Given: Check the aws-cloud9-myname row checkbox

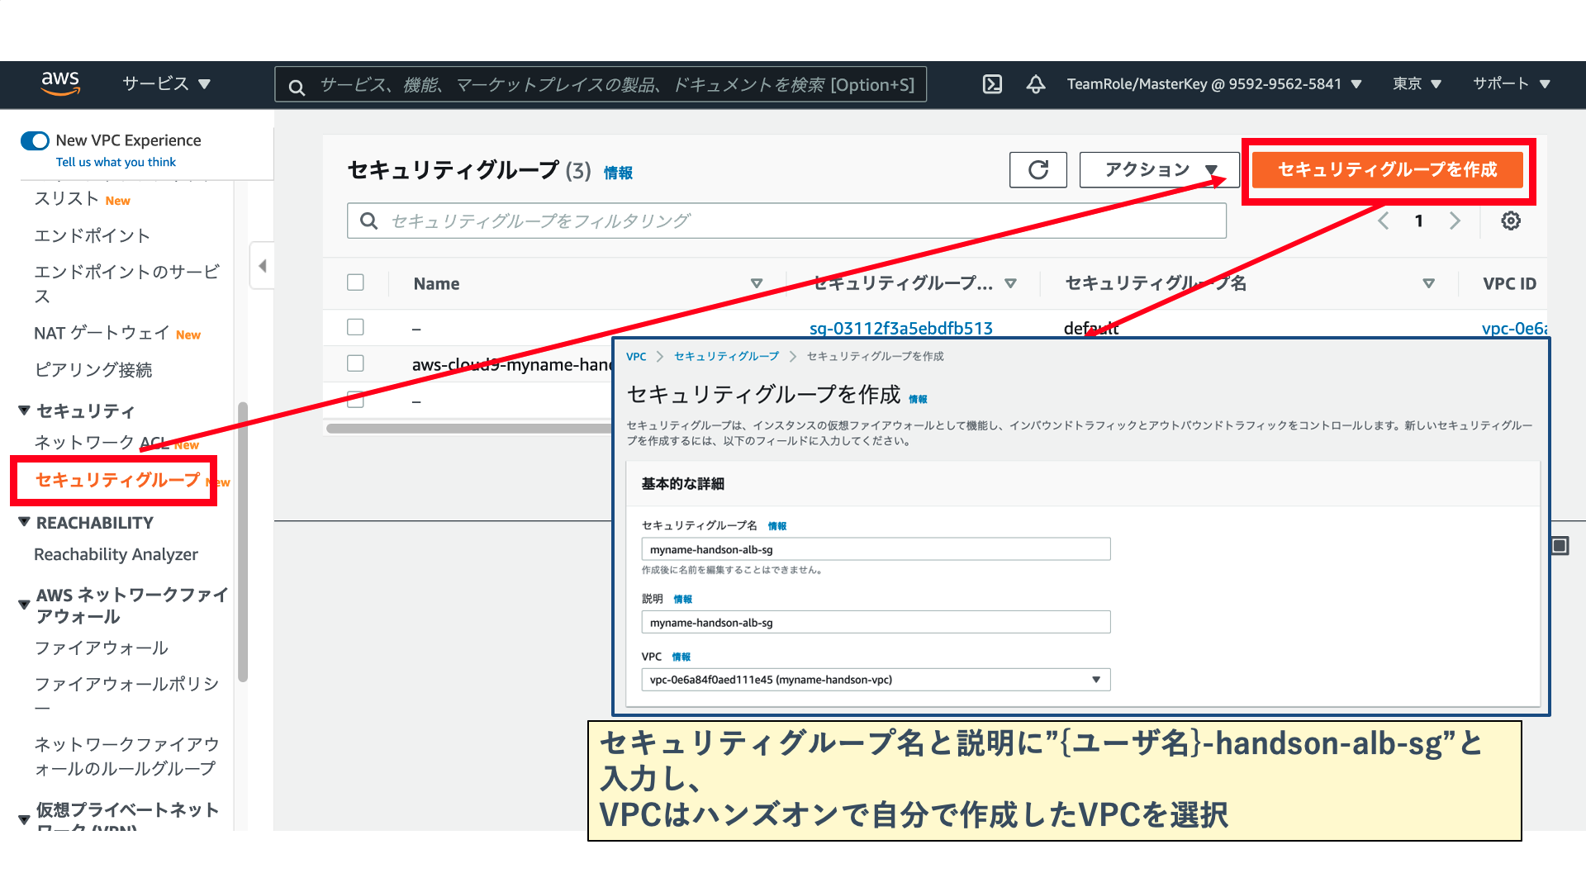Looking at the screenshot, I should 356,363.
